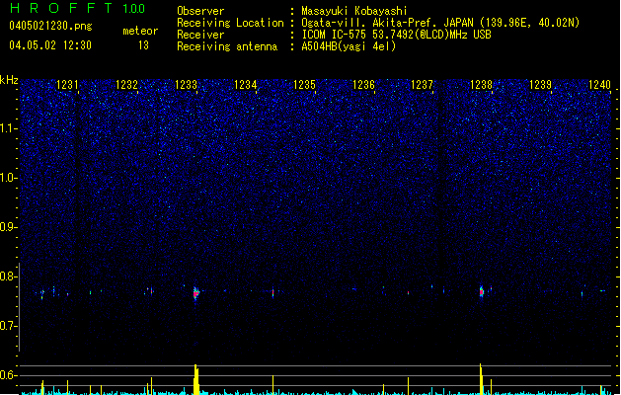This screenshot has height=395, width=621.
Task: Click the tall yellow intensity peak under 1233
Action: tap(196, 379)
